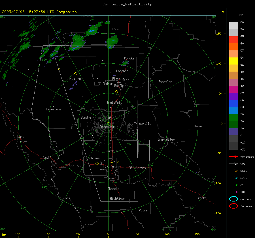The image size is (255, 238).
Task: Select the bright yellow 54 dBZ swatch
Action: [x=233, y=61]
